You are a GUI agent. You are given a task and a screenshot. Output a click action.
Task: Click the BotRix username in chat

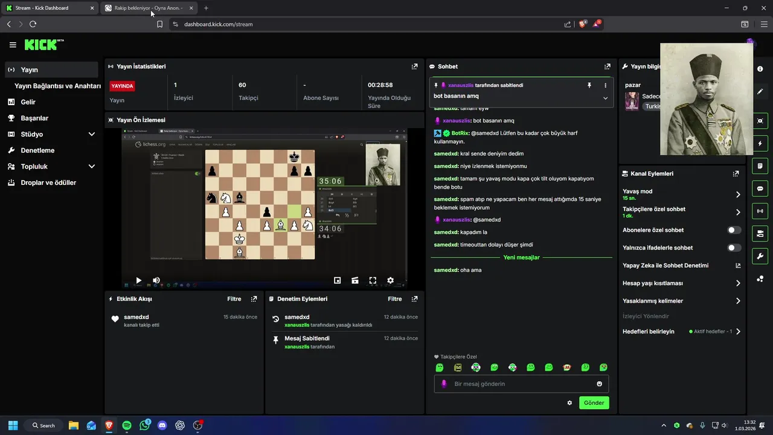(x=460, y=133)
